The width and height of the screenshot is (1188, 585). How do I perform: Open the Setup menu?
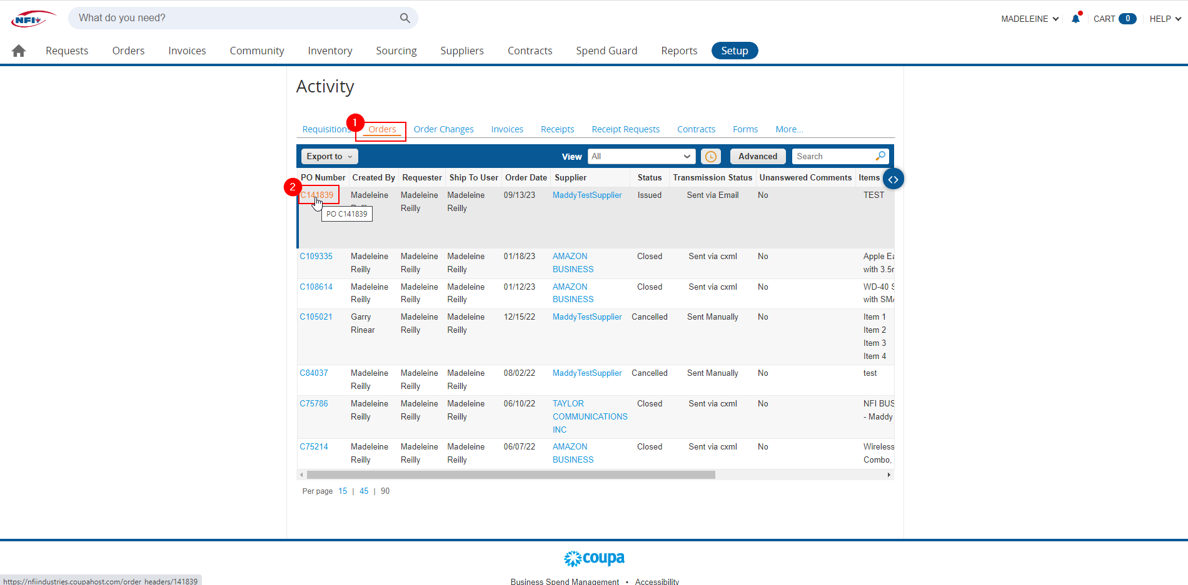(x=735, y=51)
